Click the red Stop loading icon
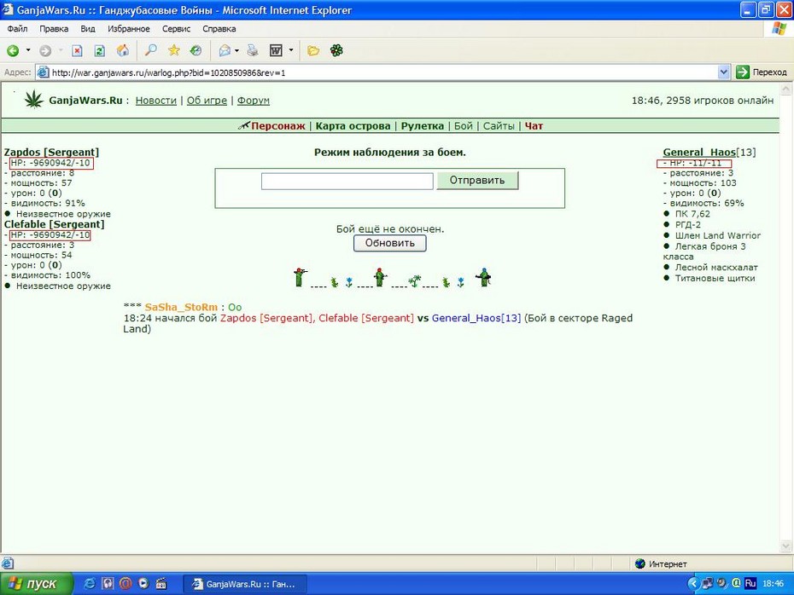 tap(77, 50)
